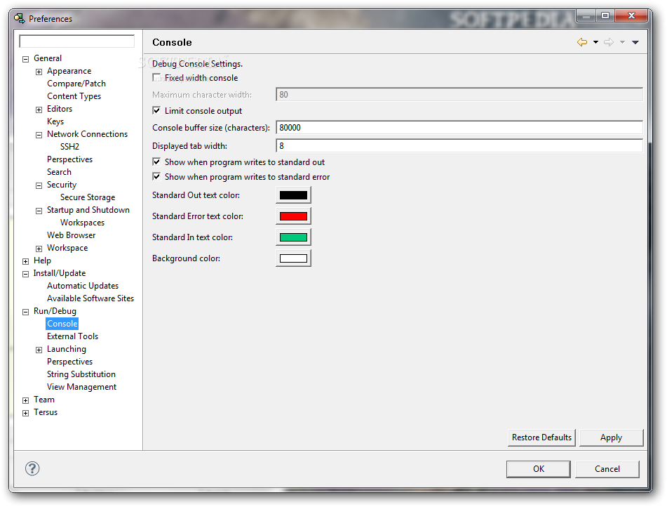Viewport: 667px width, 507px height.
Task: Confirm with the OK button
Action: [x=539, y=469]
